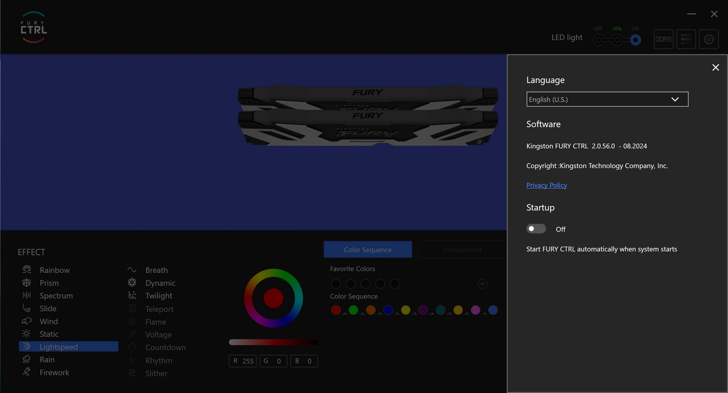
Task: Click the red brightness slider bar
Action: pos(273,342)
